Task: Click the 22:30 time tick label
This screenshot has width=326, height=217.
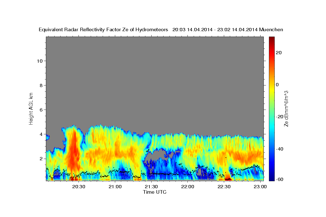Action: click(x=224, y=187)
